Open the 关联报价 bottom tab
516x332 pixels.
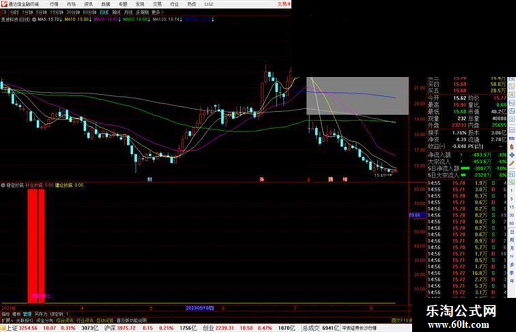coord(25,320)
